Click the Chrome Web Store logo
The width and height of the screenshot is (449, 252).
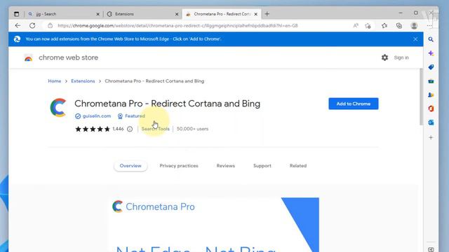coord(28,57)
